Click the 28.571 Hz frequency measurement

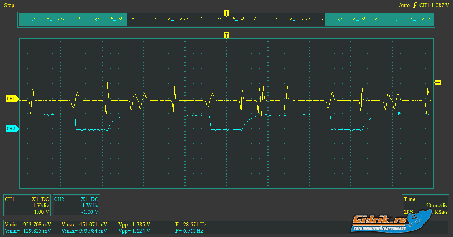tap(191, 224)
